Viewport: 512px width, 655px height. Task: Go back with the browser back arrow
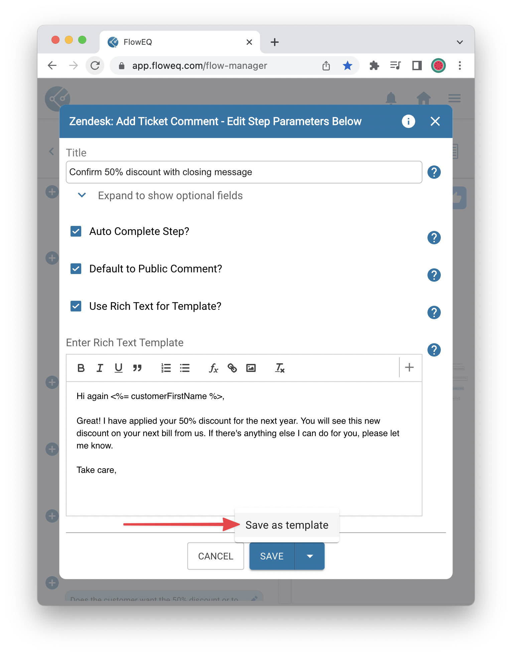pos(52,65)
